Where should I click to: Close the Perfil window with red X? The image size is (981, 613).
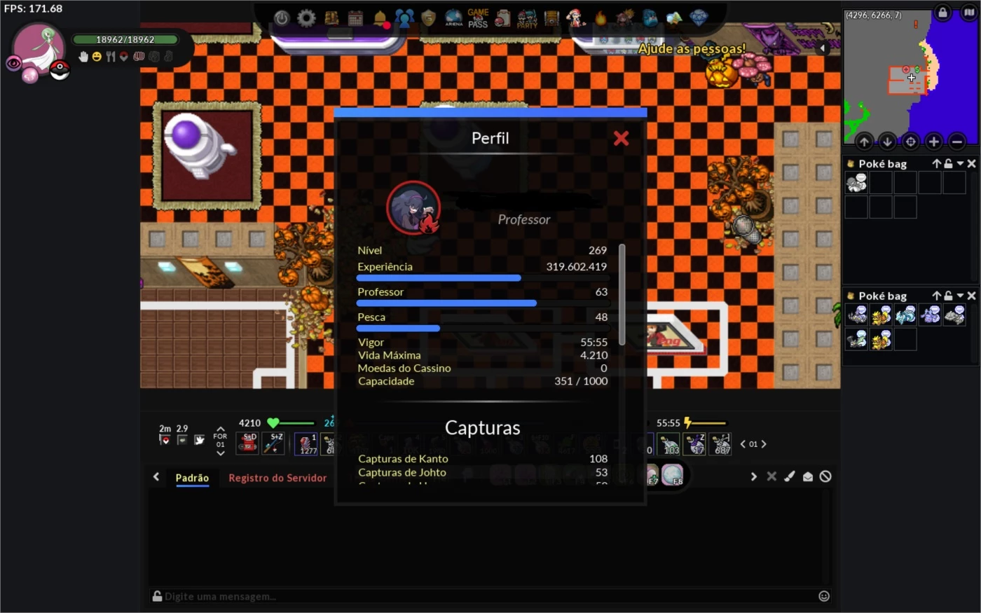621,138
